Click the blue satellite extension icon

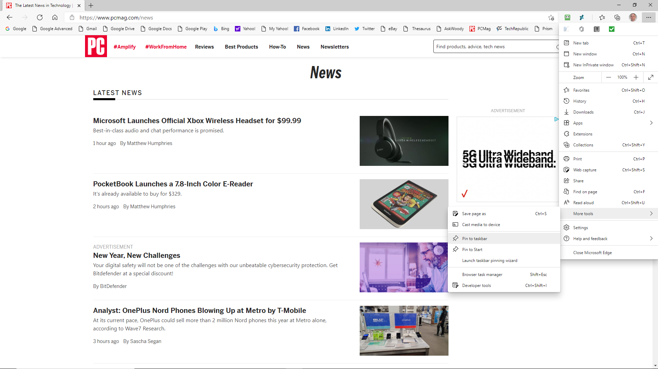coord(582,17)
